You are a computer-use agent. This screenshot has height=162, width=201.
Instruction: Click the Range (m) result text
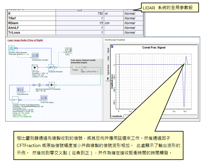[x=21, y=113]
